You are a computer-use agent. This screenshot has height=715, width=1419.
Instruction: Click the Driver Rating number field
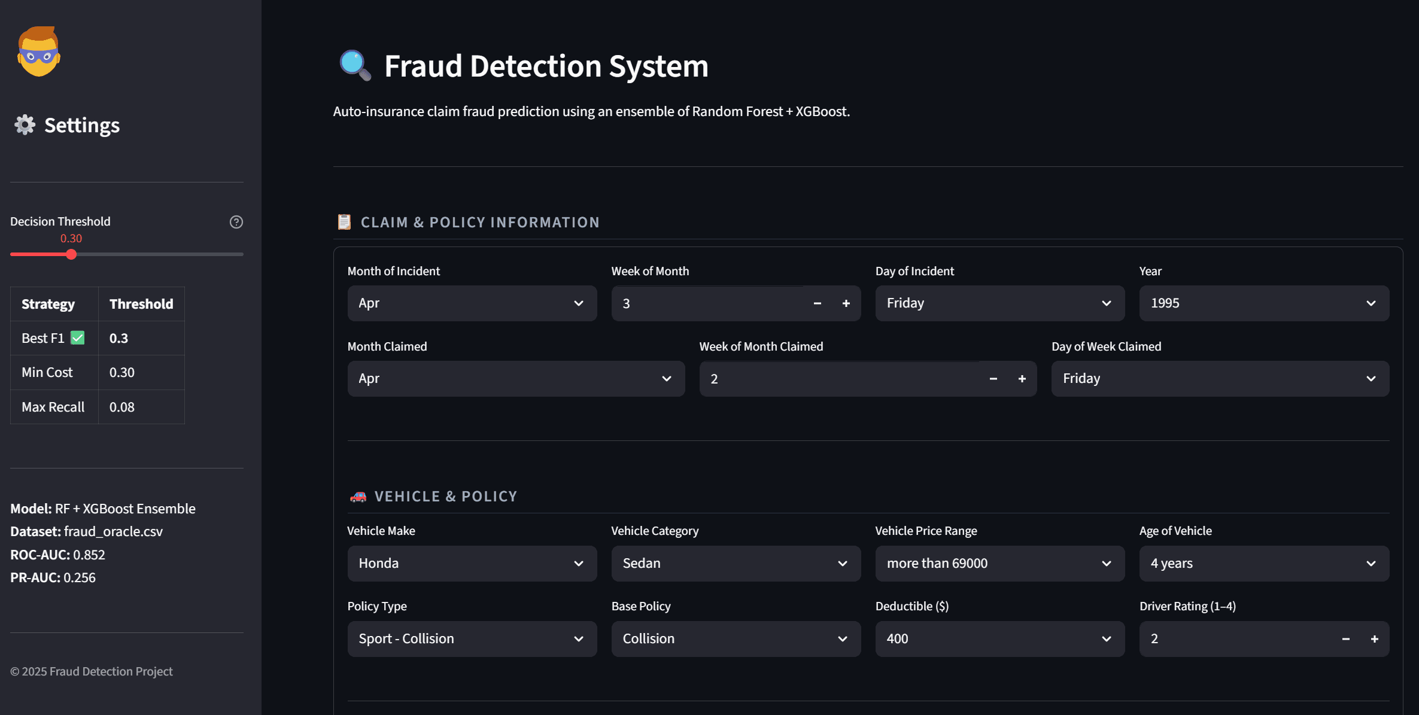[x=1235, y=639]
